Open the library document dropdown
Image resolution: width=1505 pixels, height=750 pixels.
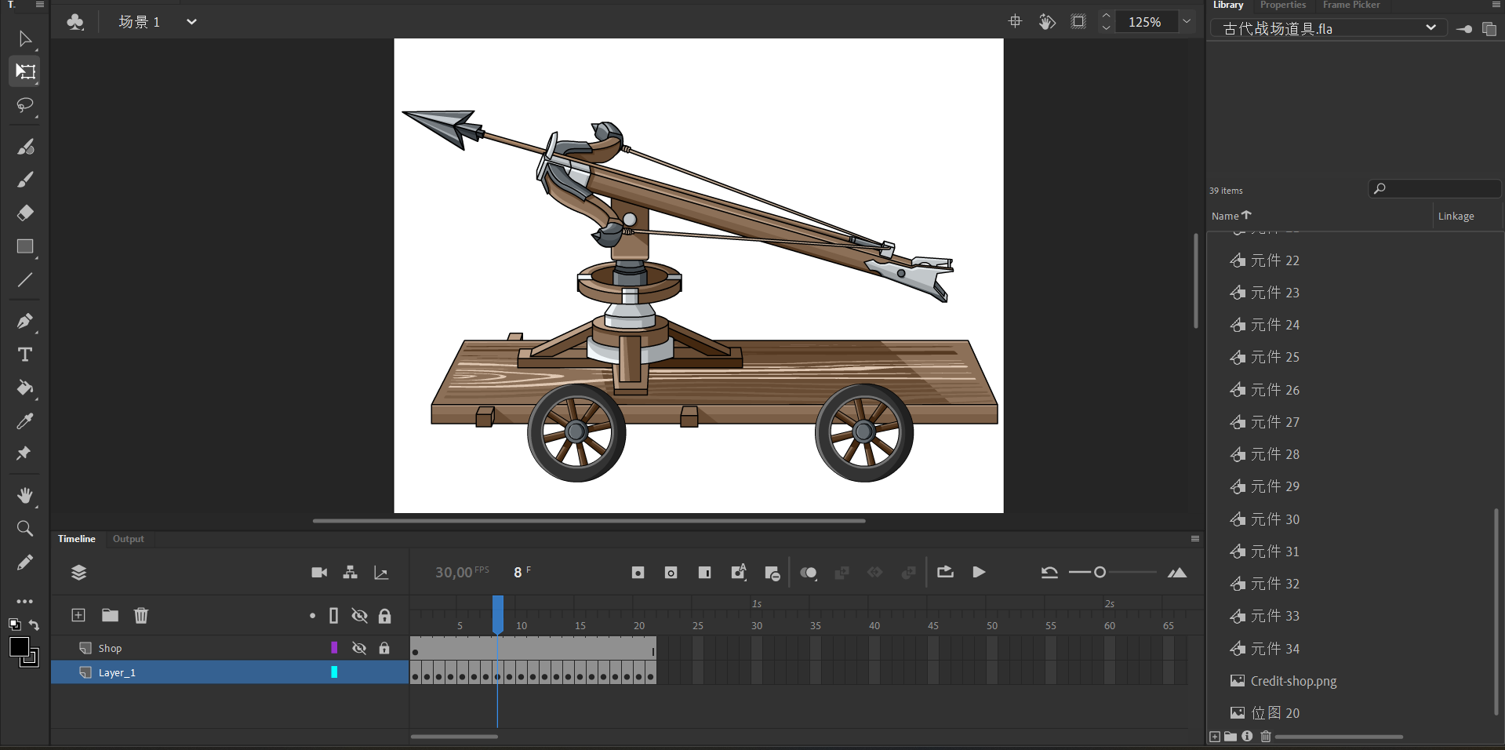click(x=1430, y=28)
